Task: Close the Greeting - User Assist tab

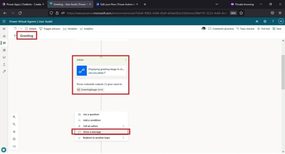Action: click(90, 4)
